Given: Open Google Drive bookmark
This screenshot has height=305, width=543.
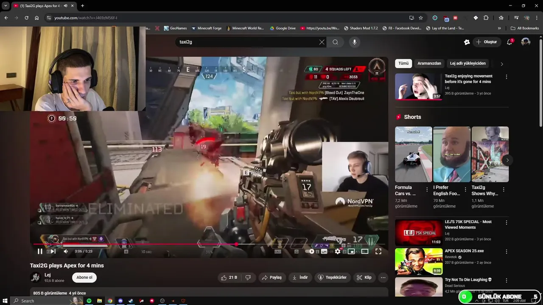Looking at the screenshot, I should click(282, 28).
